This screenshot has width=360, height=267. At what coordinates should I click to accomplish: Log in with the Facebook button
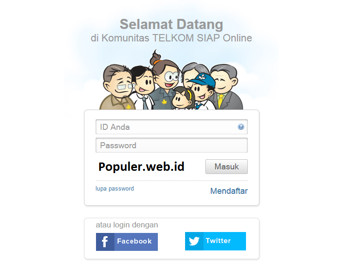click(x=127, y=242)
